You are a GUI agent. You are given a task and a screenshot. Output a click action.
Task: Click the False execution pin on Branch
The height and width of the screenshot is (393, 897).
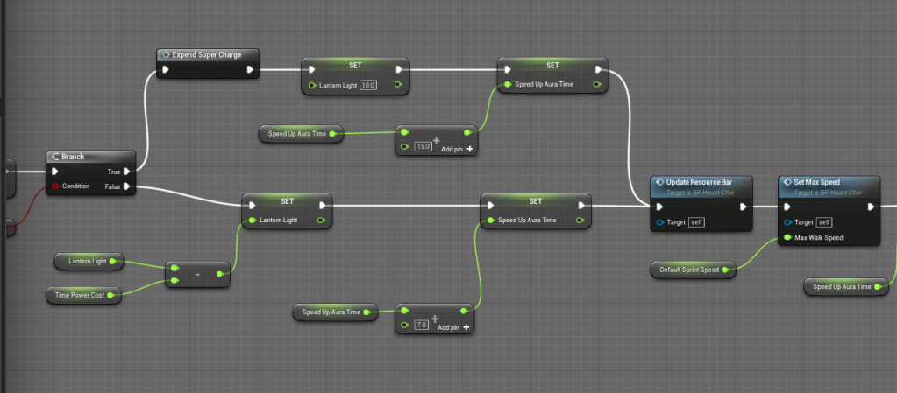128,186
